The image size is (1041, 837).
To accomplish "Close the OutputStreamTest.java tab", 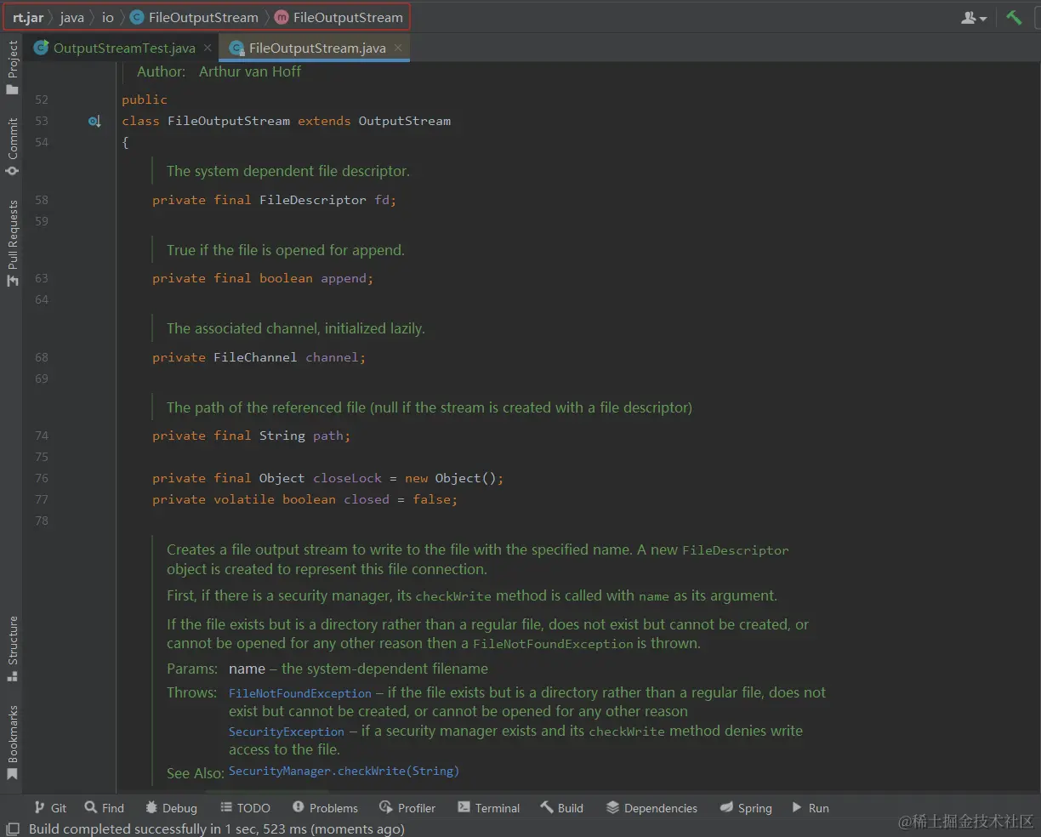I will click(208, 48).
